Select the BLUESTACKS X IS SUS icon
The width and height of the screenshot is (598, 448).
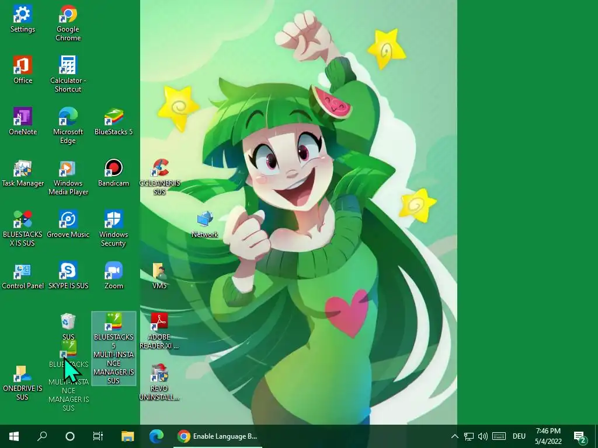pyautogui.click(x=23, y=229)
